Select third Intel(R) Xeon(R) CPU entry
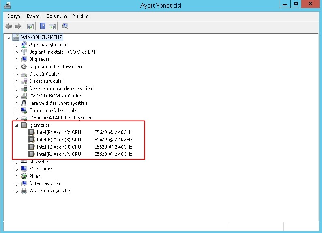Image resolution: width=322 pixels, height=233 pixels. click(x=84, y=147)
